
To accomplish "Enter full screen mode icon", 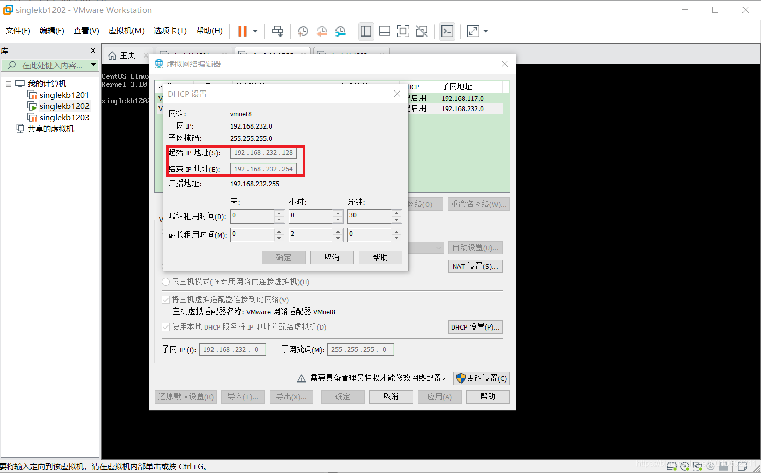I will 403,31.
